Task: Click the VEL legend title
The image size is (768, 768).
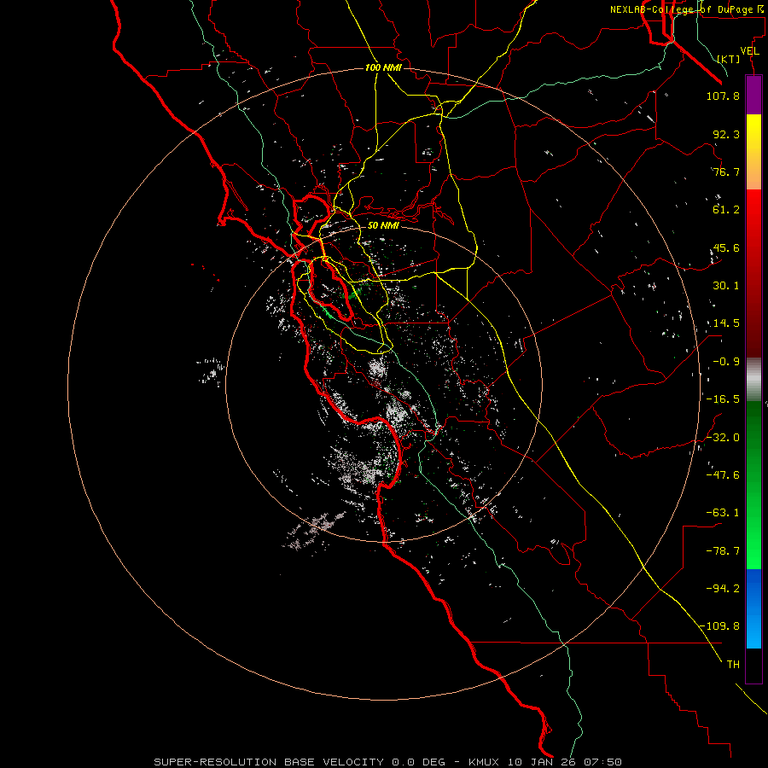Action: pos(749,51)
